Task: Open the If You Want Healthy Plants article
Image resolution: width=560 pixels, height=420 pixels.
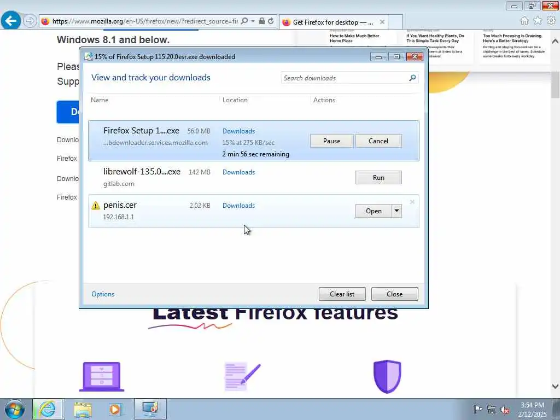Action: tap(435, 38)
